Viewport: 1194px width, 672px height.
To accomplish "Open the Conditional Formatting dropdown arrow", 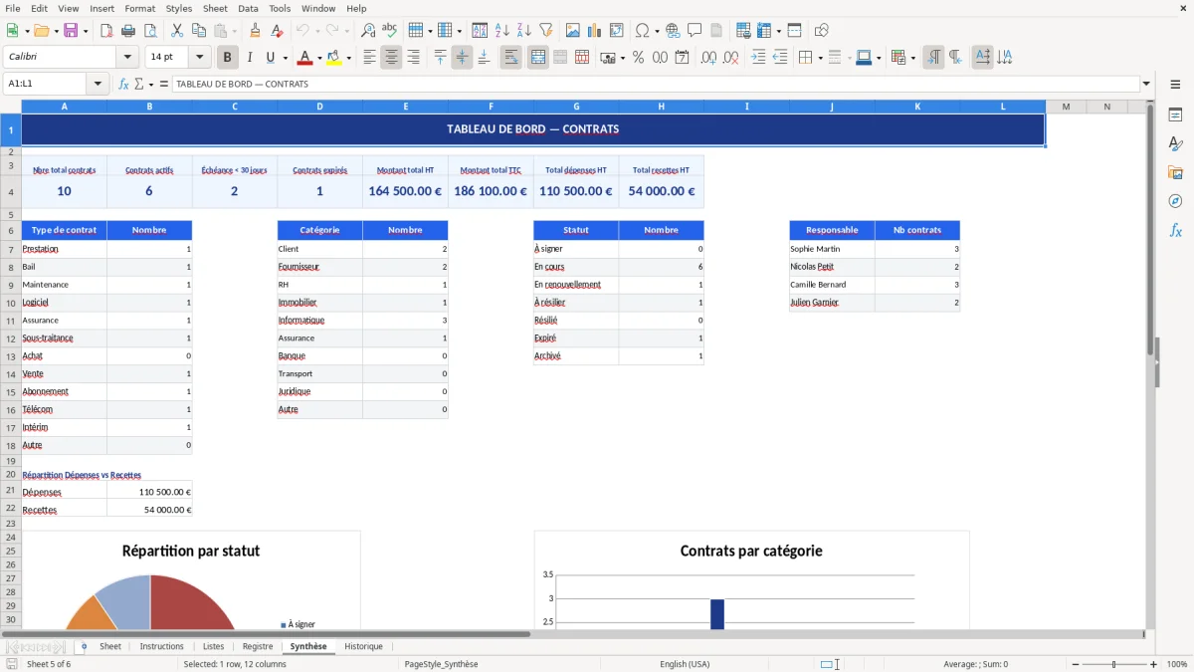I will 912,58.
